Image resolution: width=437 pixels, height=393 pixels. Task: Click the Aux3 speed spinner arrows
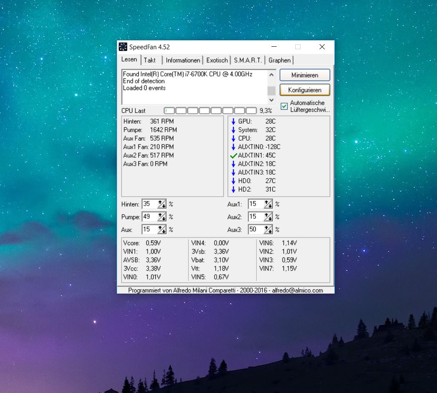[268, 229]
